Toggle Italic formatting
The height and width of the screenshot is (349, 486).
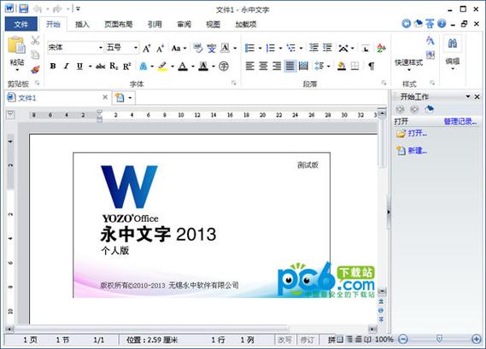pyautogui.click(x=66, y=66)
